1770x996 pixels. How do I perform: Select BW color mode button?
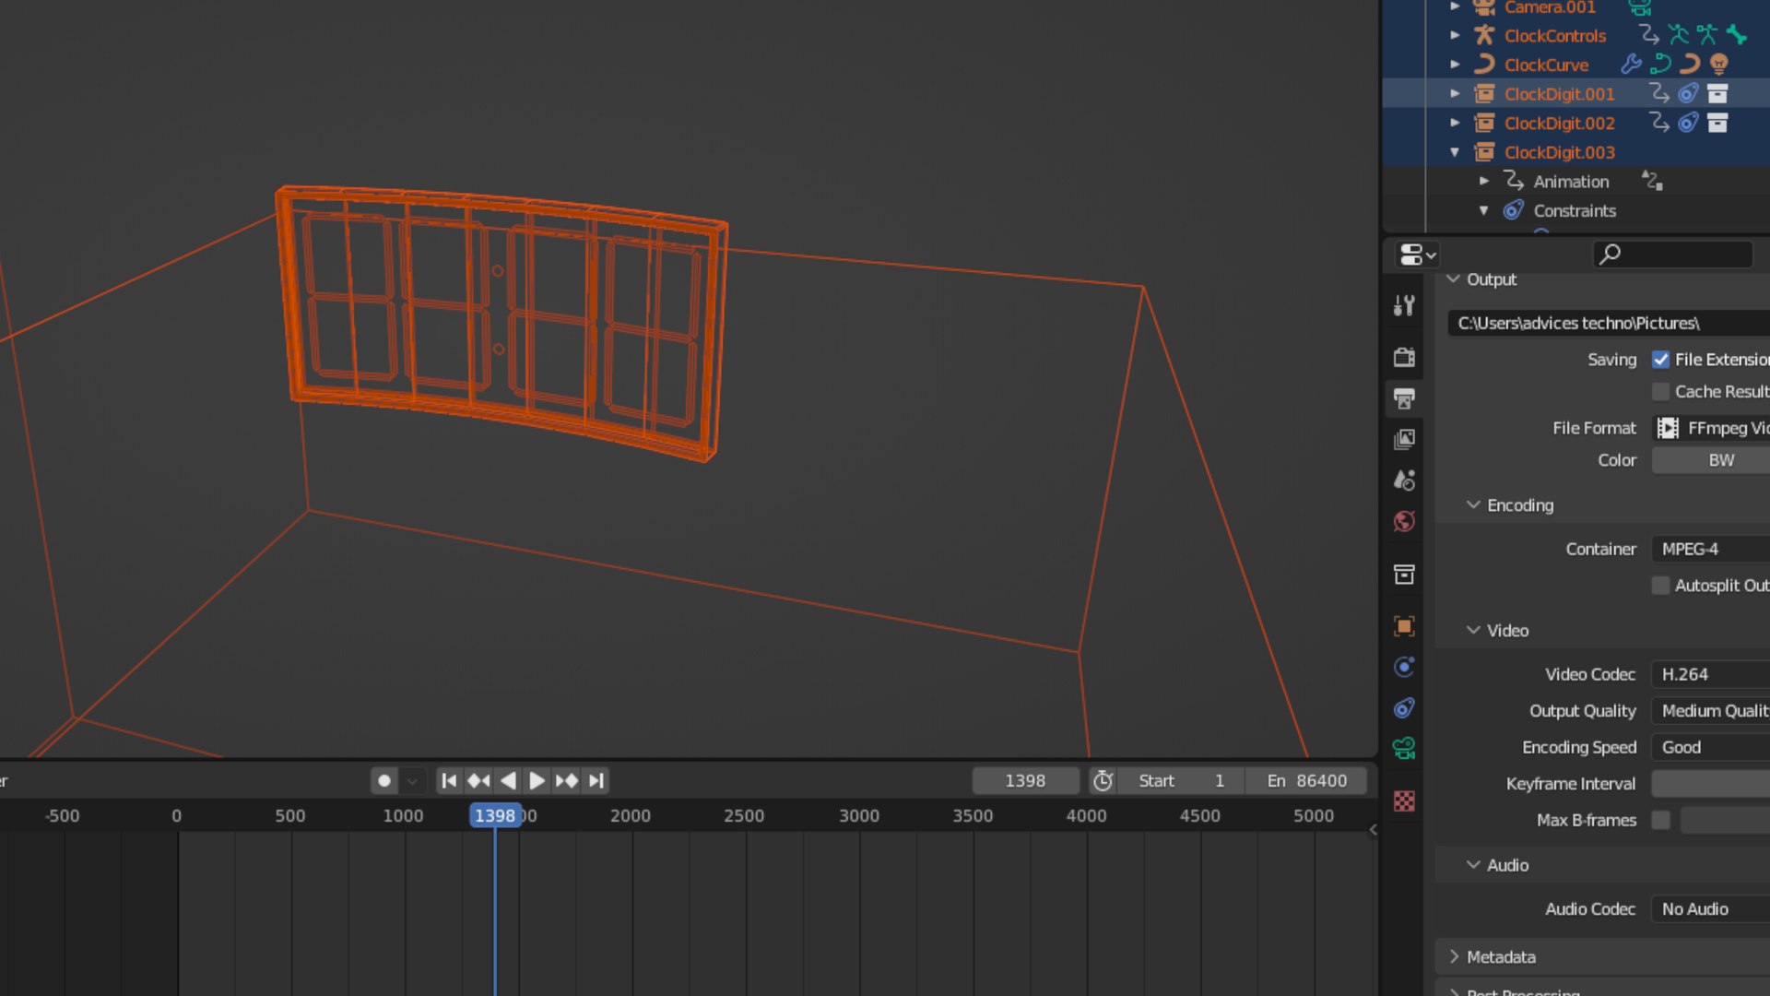[1720, 460]
